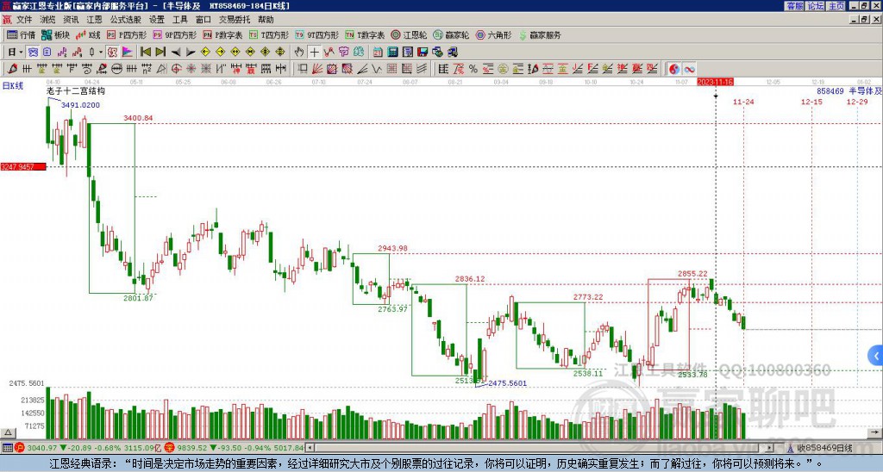Click the 3491.0200 high price label
The image size is (883, 472).
pyautogui.click(x=80, y=105)
